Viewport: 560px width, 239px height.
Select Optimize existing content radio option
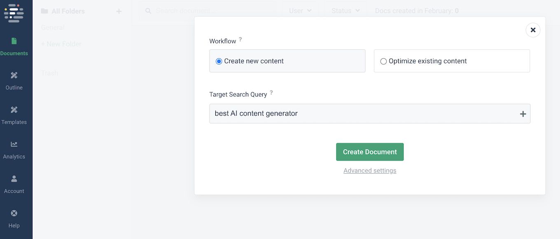[383, 61]
